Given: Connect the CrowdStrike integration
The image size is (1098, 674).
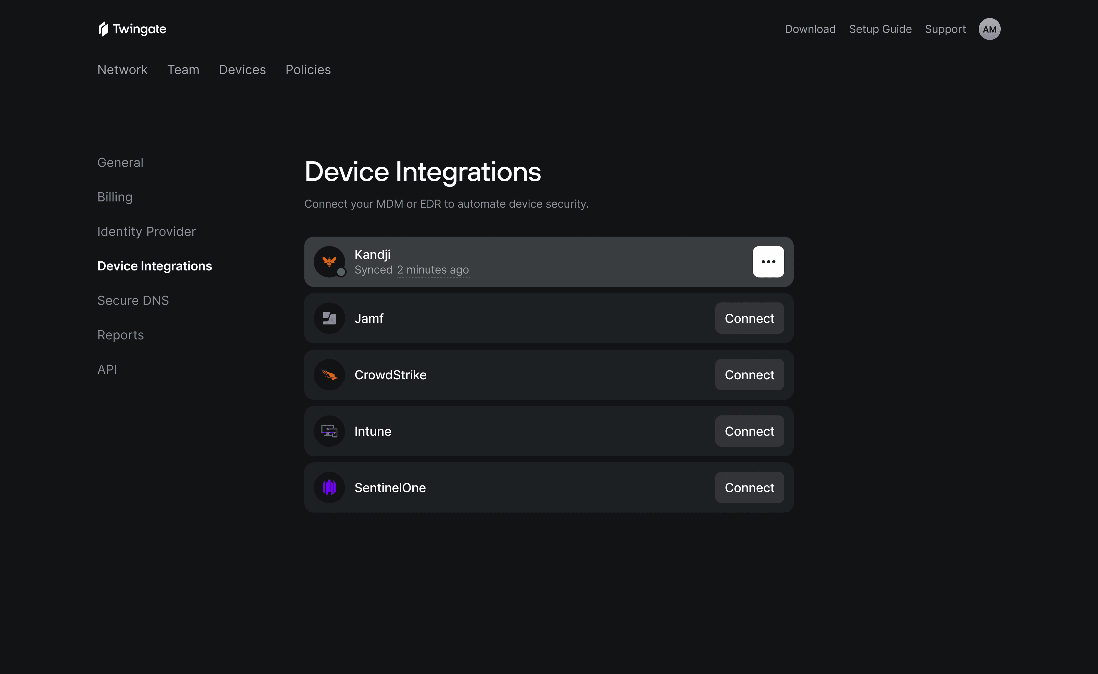Looking at the screenshot, I should pyautogui.click(x=749, y=375).
